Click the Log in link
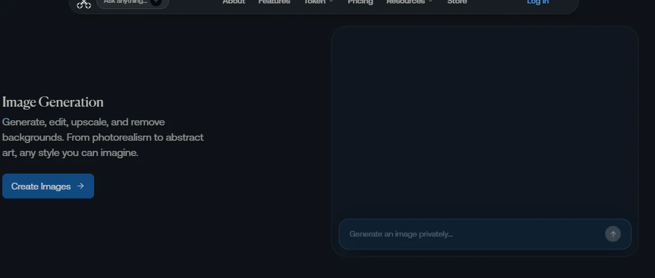 [538, 2]
